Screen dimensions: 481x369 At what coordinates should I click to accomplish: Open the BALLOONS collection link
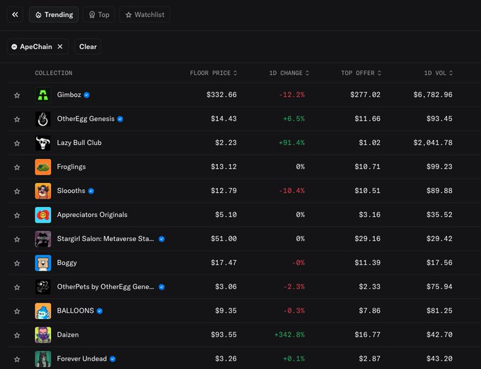tap(76, 311)
